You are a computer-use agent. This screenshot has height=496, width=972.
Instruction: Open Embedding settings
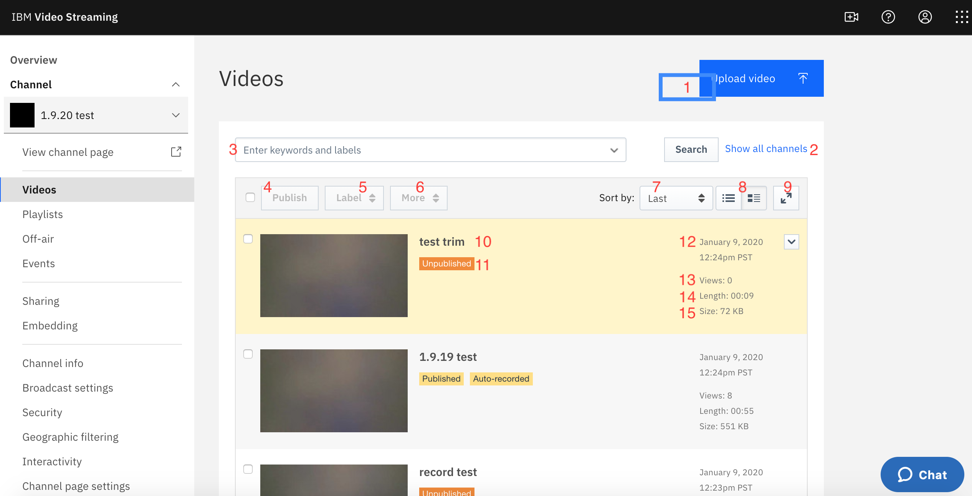[x=50, y=326]
